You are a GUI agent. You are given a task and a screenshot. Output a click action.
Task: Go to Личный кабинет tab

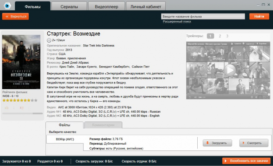(146, 7)
